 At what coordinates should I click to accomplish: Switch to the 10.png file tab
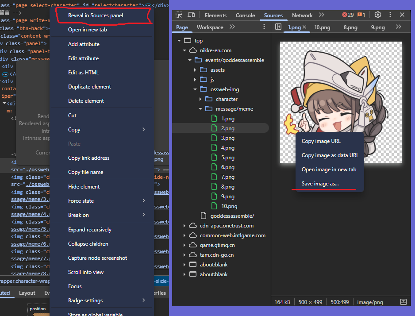323,27
